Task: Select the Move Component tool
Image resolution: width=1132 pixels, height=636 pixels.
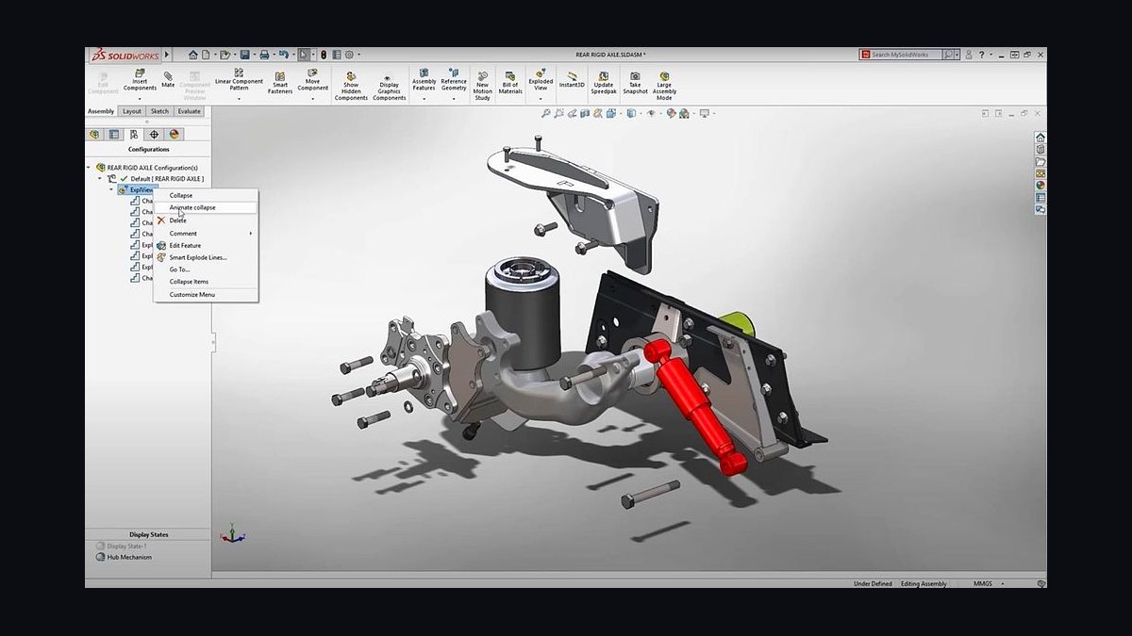Action: tap(313, 80)
